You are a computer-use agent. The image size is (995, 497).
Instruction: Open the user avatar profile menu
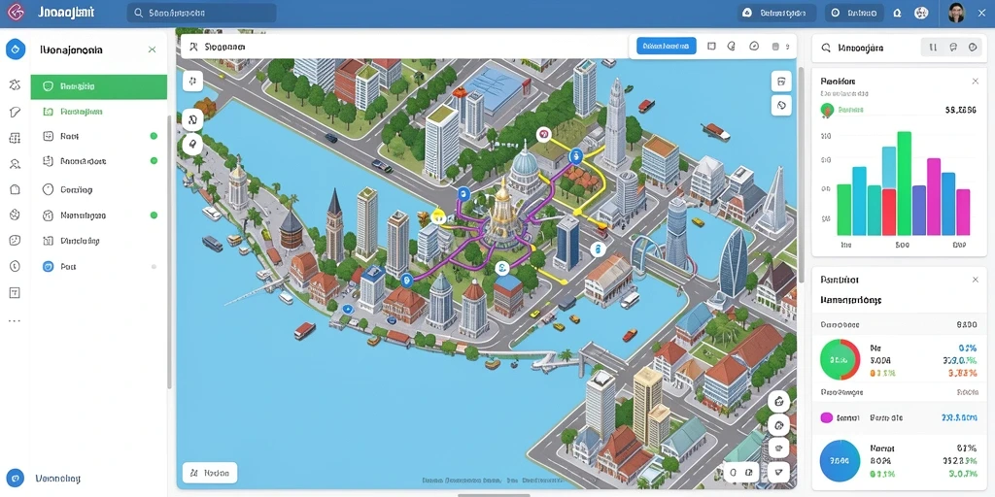[956, 13]
